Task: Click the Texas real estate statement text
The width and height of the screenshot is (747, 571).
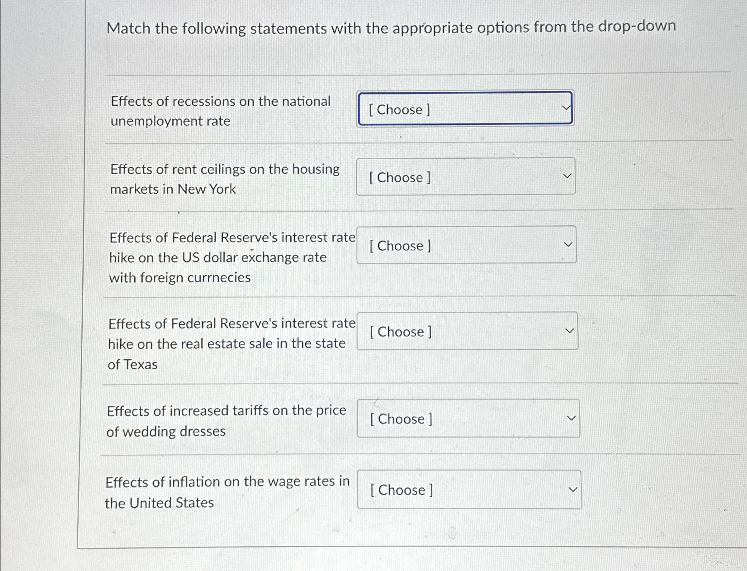Action: (231, 344)
